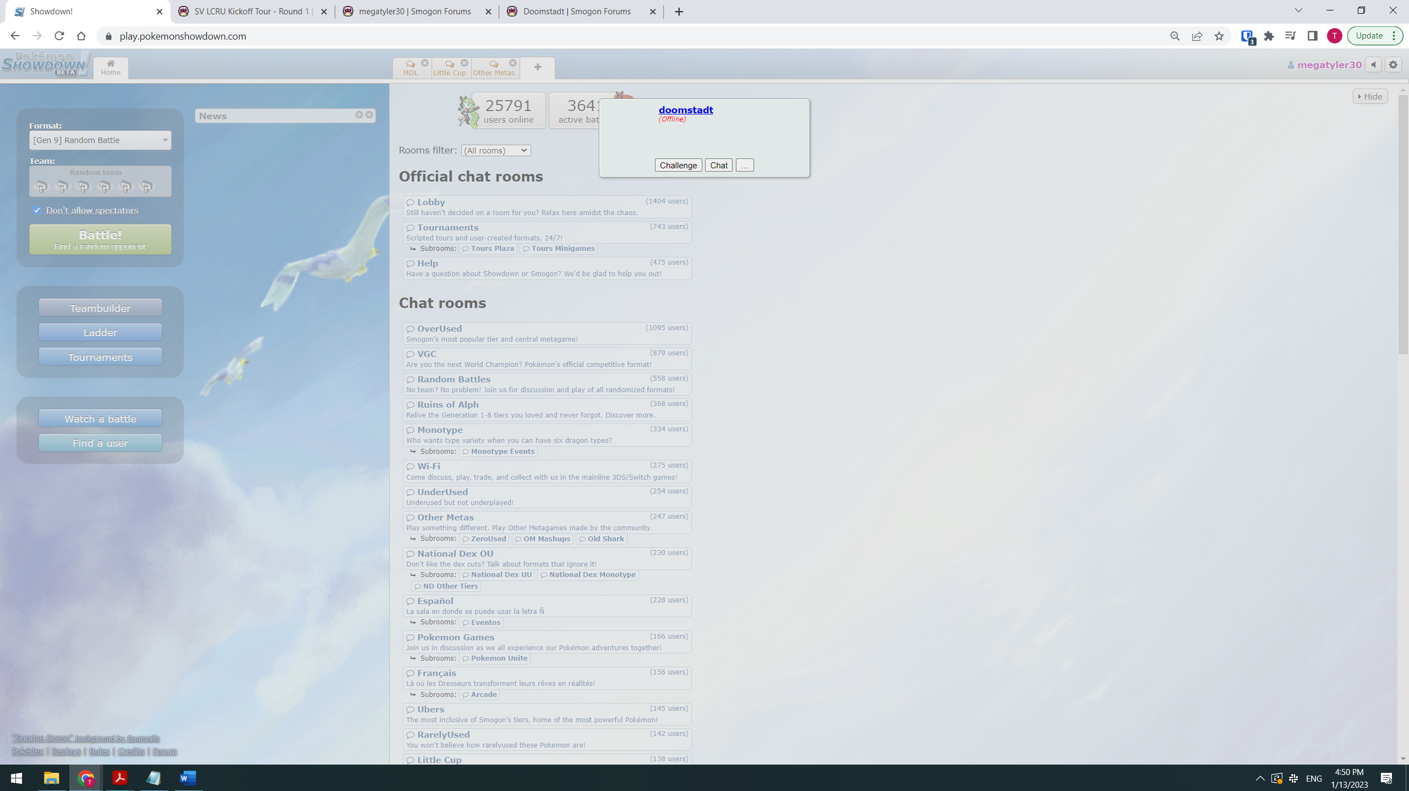Close the Other Metas chat tab
1409x791 pixels.
pos(513,63)
